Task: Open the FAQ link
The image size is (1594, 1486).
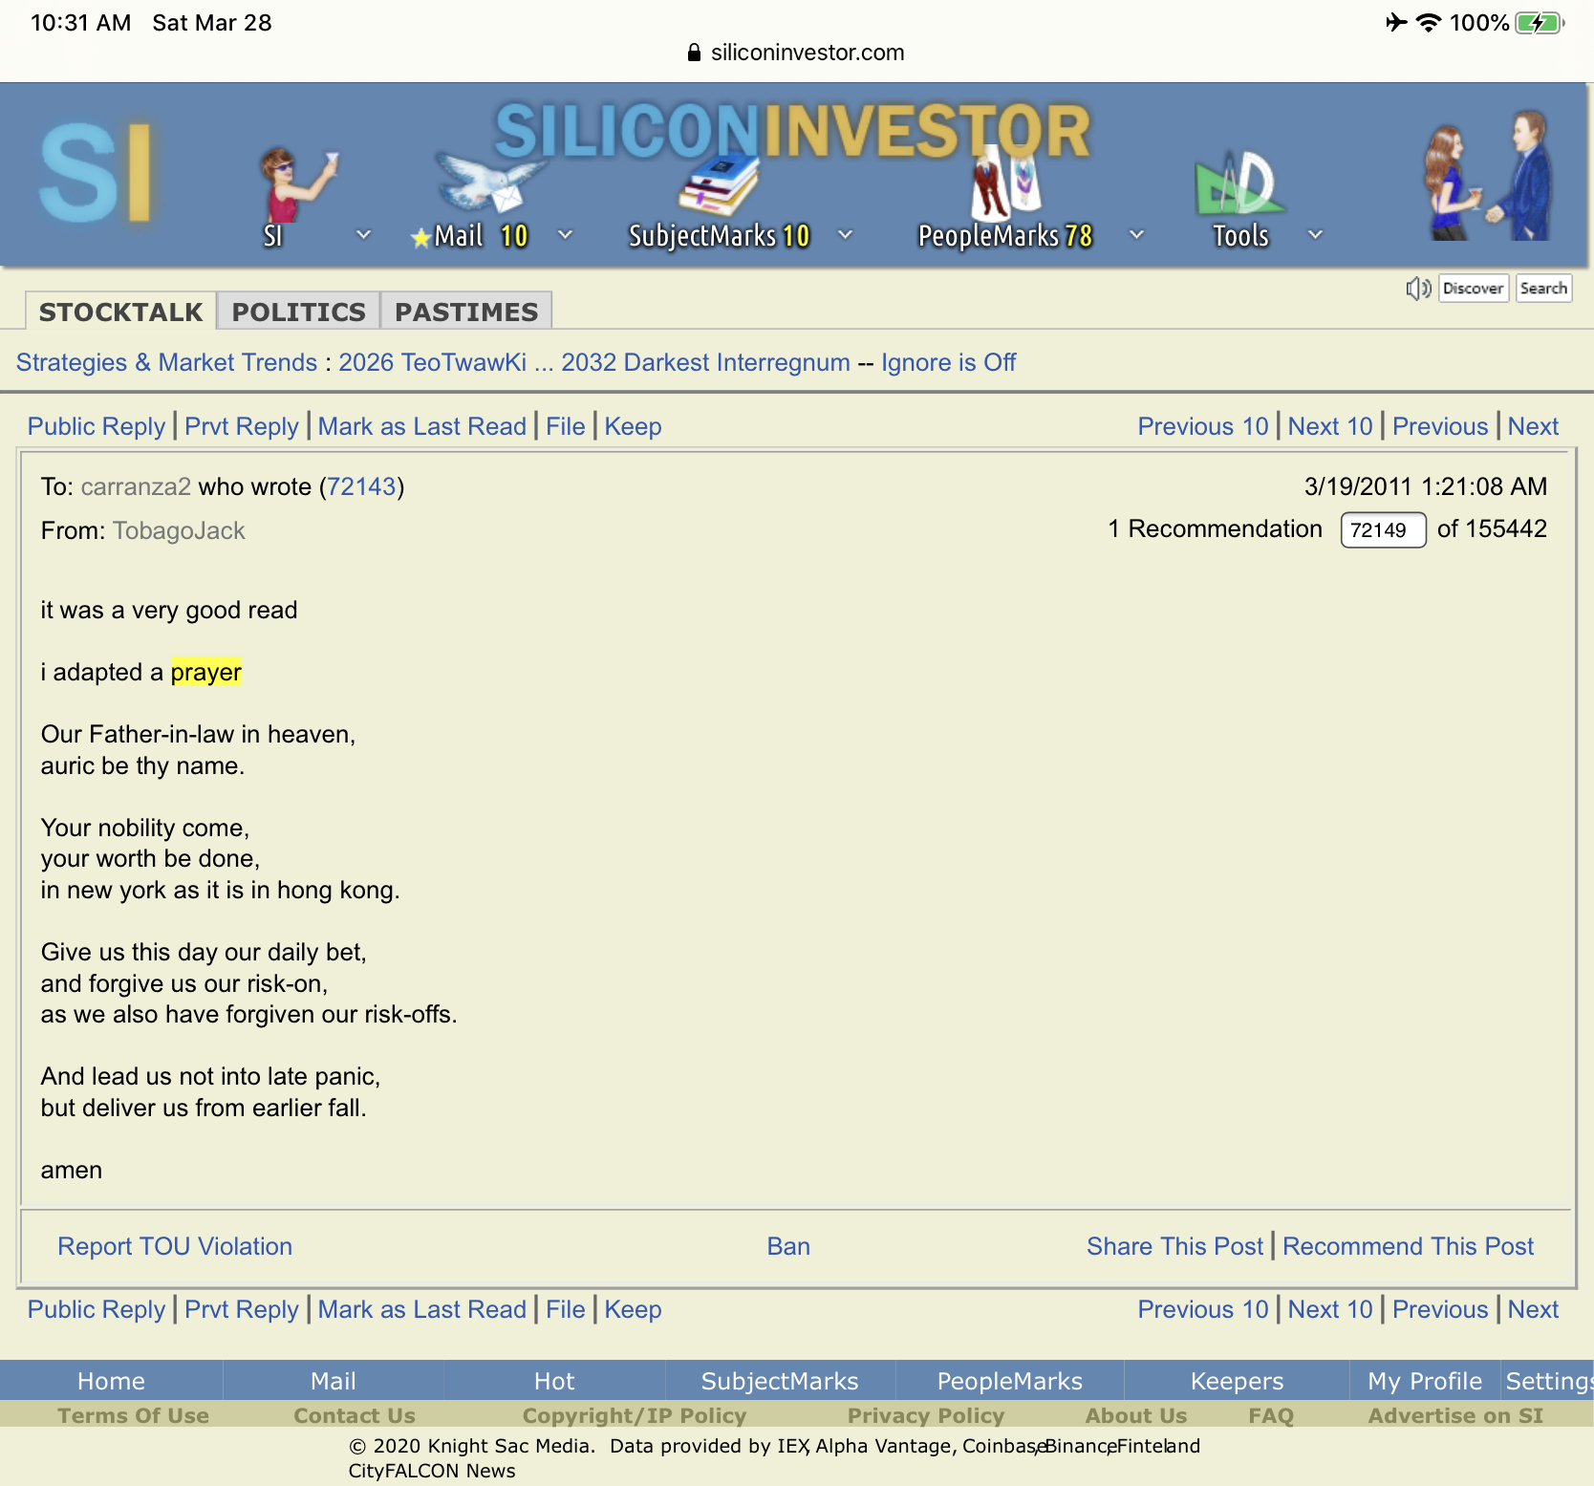Action: (x=1271, y=1415)
